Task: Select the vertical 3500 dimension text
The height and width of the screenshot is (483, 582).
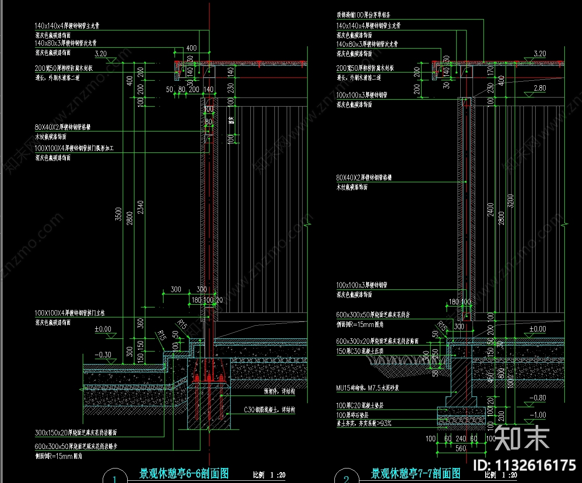Action: click(119, 215)
